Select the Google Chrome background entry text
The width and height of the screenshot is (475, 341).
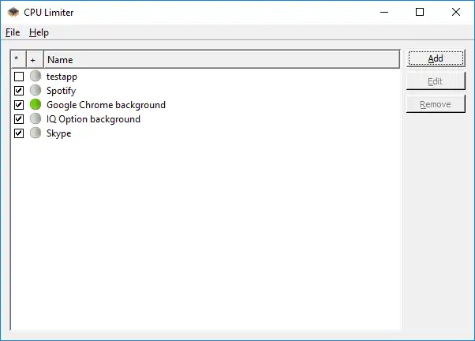pyautogui.click(x=106, y=105)
